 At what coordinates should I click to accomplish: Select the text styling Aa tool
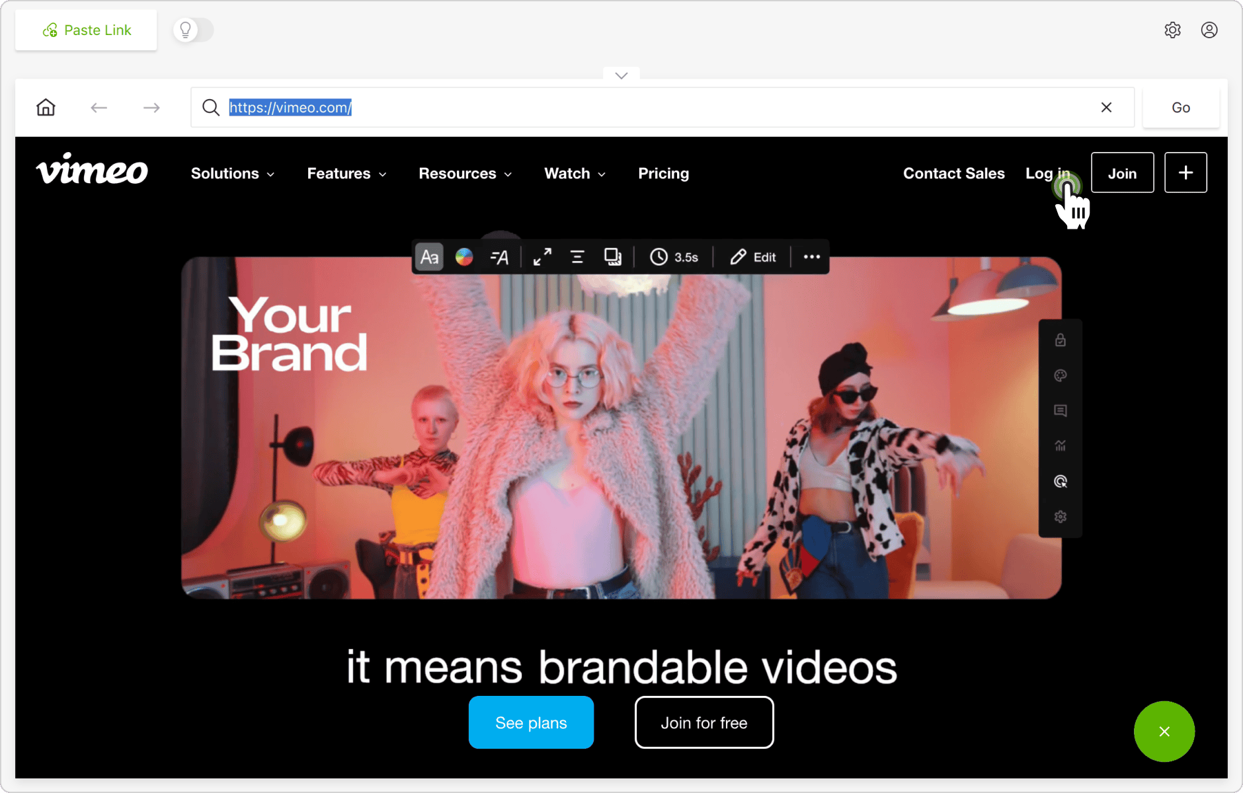click(x=428, y=257)
